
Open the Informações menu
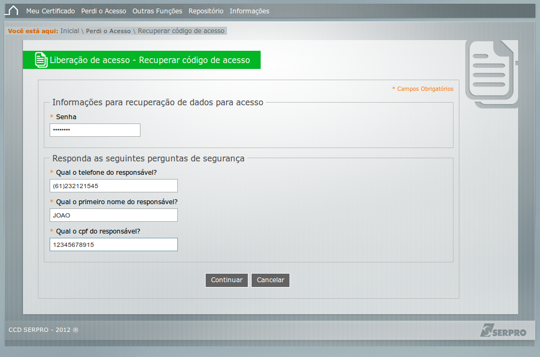coord(249,11)
